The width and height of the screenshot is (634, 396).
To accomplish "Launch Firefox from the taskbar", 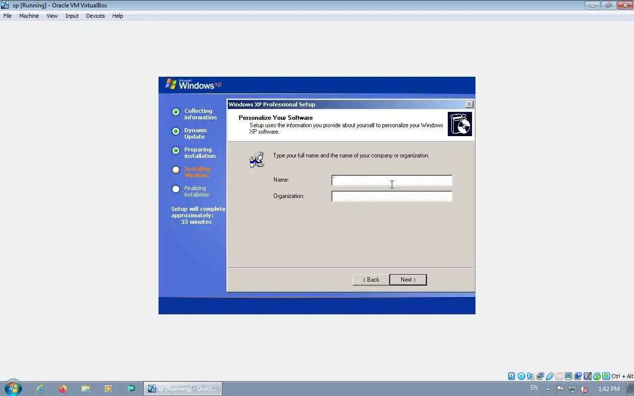I will pyautogui.click(x=63, y=389).
